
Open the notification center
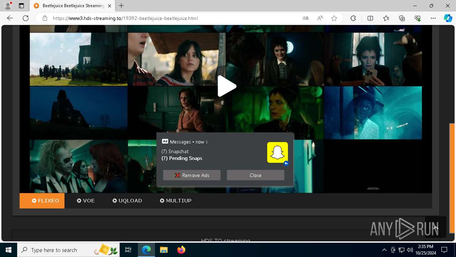click(444, 250)
